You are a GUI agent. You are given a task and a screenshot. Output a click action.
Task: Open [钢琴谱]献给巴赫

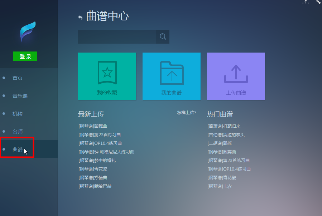(x=95, y=186)
